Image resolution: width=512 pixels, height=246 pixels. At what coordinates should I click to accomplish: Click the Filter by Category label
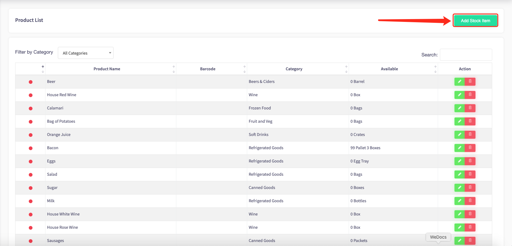point(34,52)
